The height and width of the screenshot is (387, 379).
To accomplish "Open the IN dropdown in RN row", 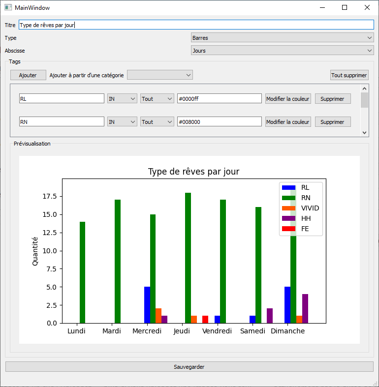I will coord(122,122).
